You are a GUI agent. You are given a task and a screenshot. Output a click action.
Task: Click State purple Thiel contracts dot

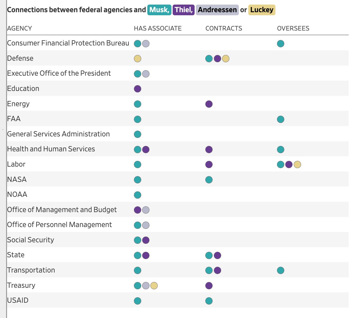point(217,255)
